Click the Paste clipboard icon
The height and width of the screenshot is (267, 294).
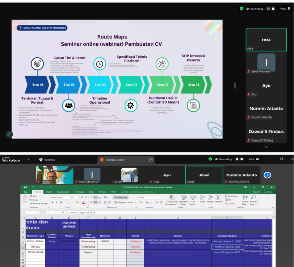click(25, 198)
